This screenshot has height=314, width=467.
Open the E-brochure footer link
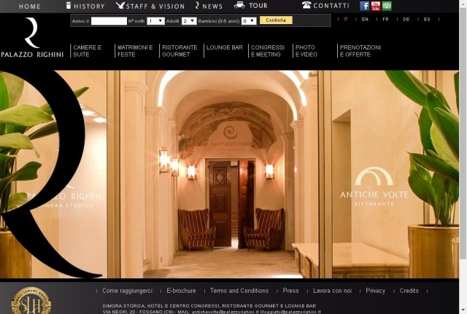[x=181, y=291]
